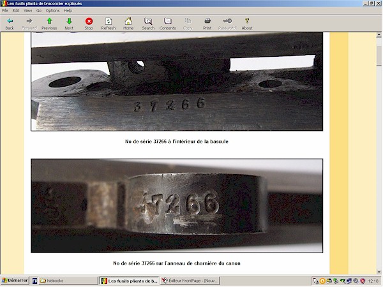Viewport: 383px width, 287px height.
Task: Click the red shield tray icon
Action: (x=363, y=281)
